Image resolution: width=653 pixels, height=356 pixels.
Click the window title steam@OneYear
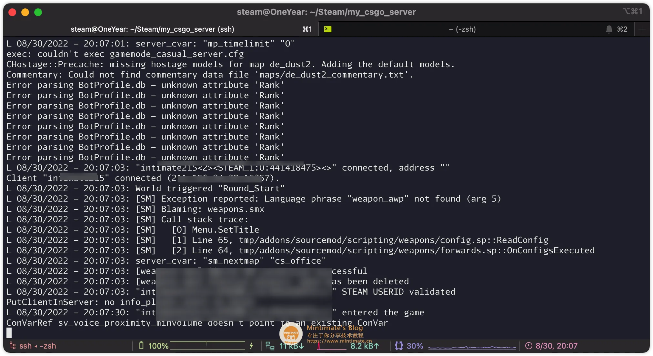326,12
